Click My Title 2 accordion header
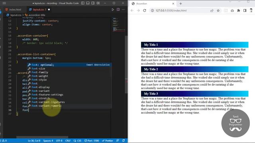 [x=195, y=69]
